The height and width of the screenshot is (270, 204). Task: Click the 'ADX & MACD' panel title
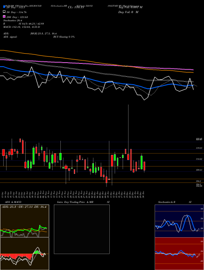click(x=13, y=202)
